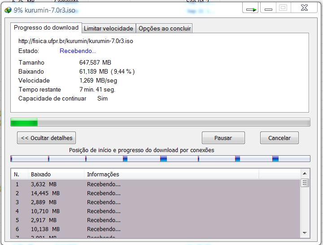Select connection row 4 with 10,710 MB
Viewport: 323px width, 245px height.
156,211
